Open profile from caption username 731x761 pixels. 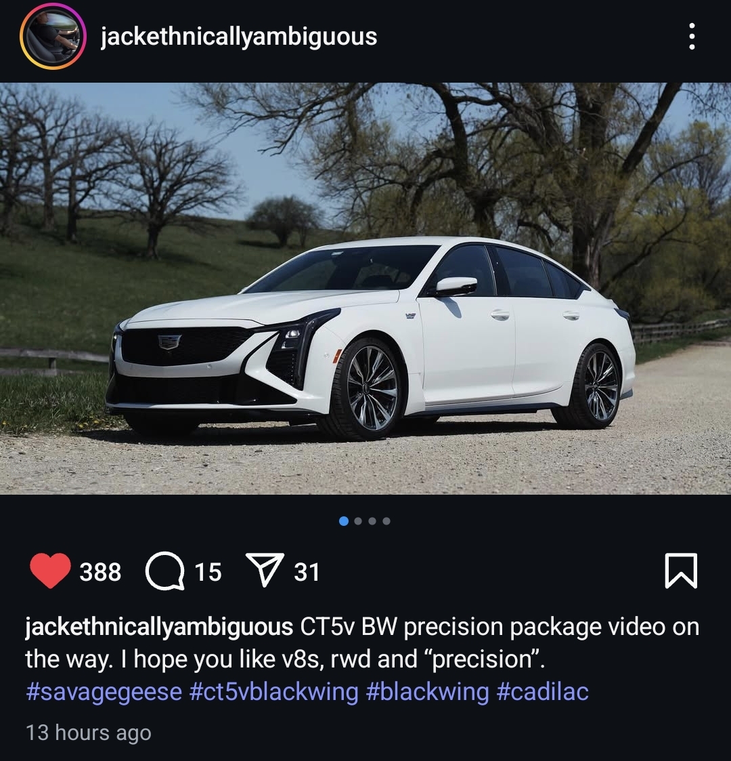(x=159, y=627)
